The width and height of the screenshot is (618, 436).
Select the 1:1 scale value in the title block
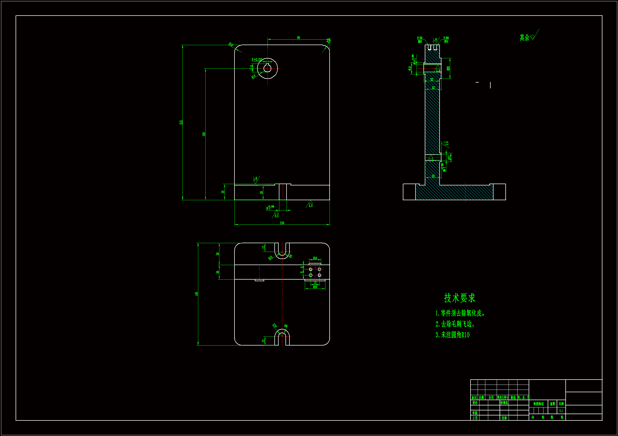[x=561, y=411]
